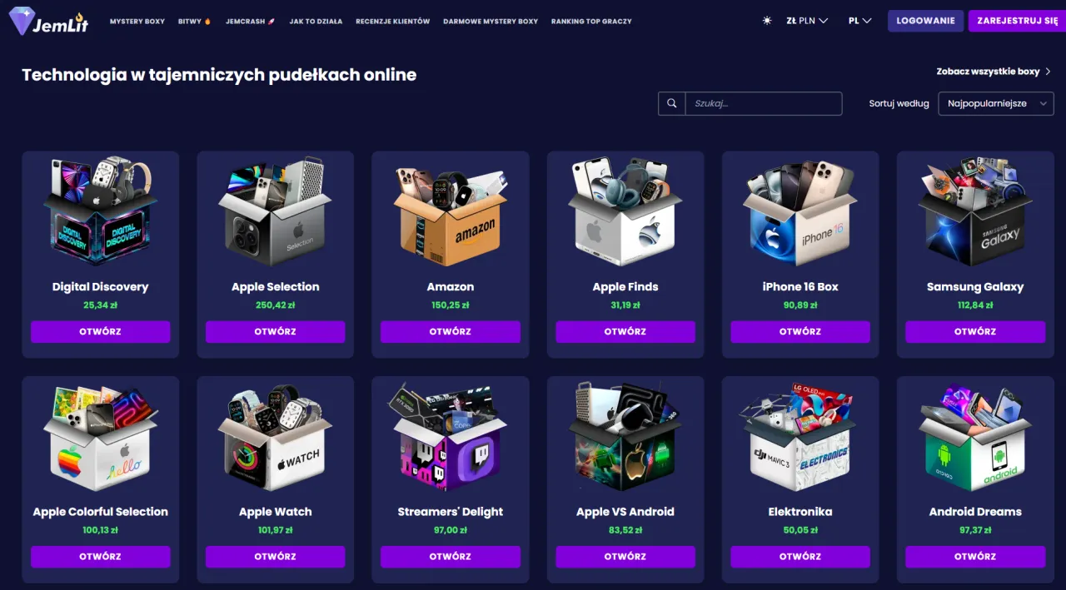Expand the PL language selector
Screen dimensions: 1066x590
click(859, 21)
